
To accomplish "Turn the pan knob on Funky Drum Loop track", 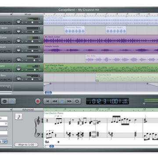I will point(18,21).
